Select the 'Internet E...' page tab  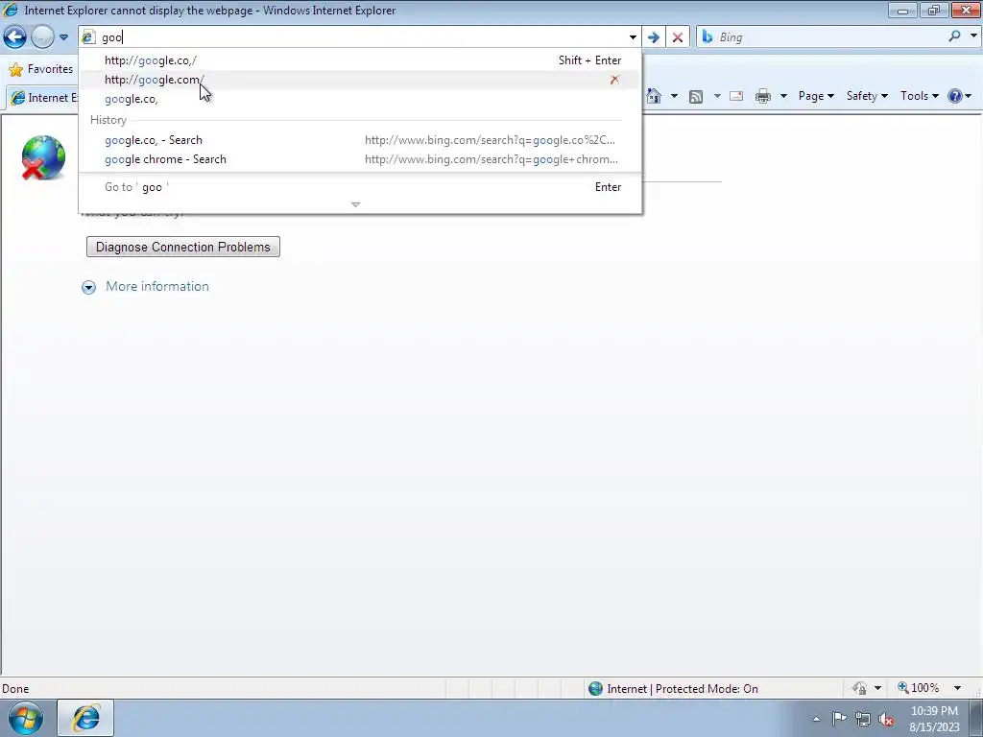tap(44, 98)
